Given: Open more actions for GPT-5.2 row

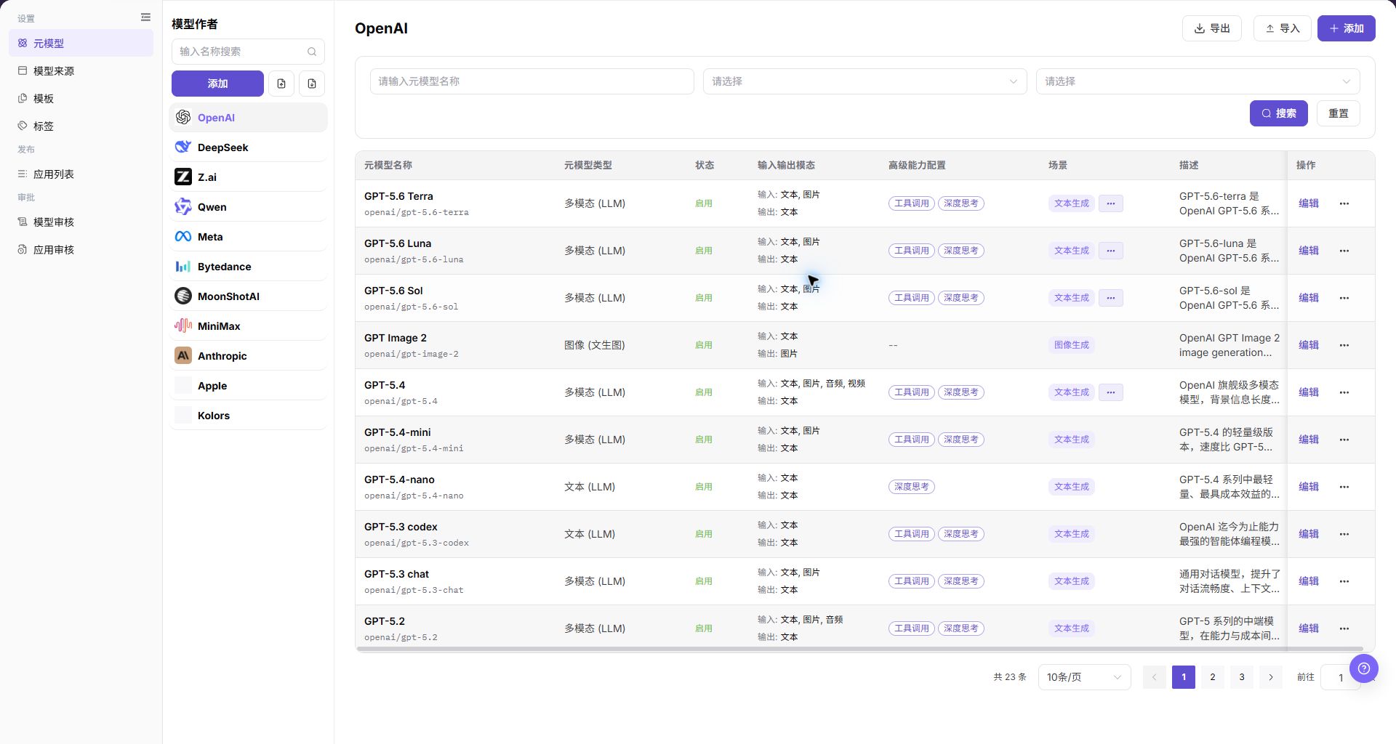Looking at the screenshot, I should click(x=1344, y=628).
